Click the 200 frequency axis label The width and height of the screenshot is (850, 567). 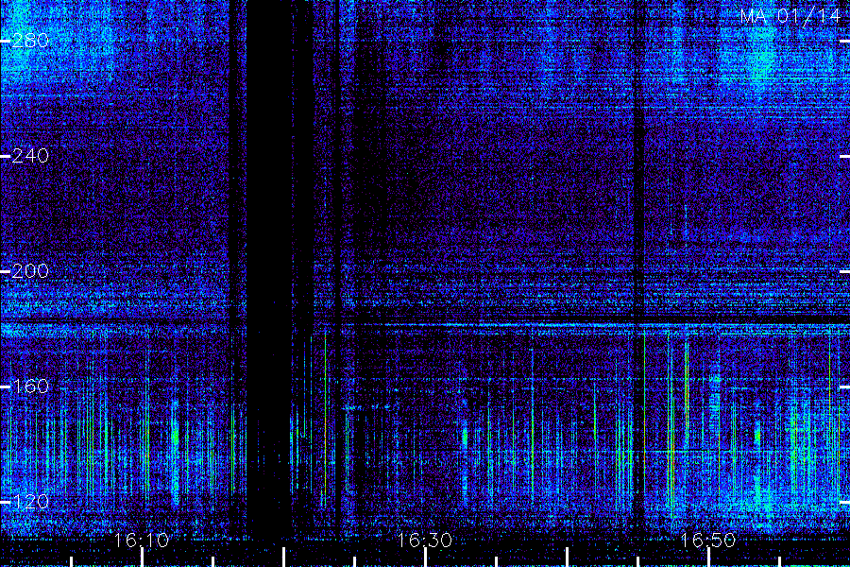[30, 271]
